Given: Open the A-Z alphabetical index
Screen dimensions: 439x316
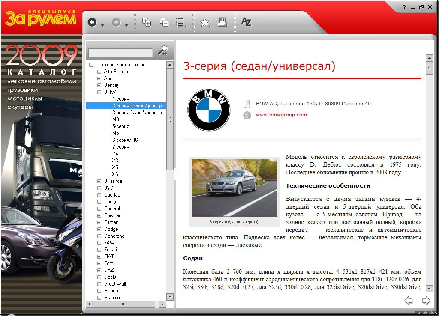Looking at the screenshot, I should click(247, 21).
